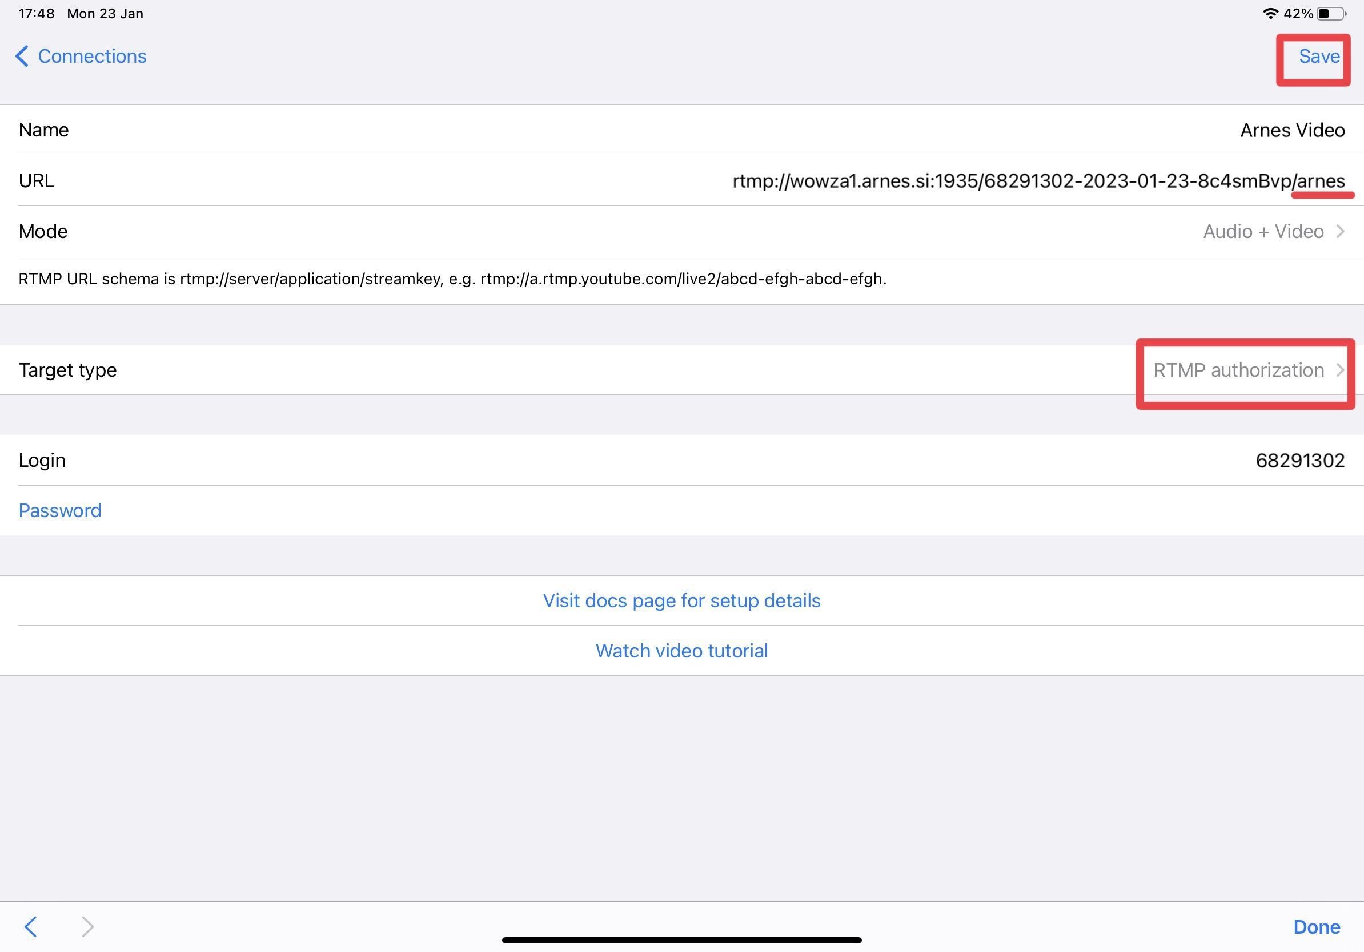
Task: Tap the chevron in the Mode row
Action: (1340, 232)
